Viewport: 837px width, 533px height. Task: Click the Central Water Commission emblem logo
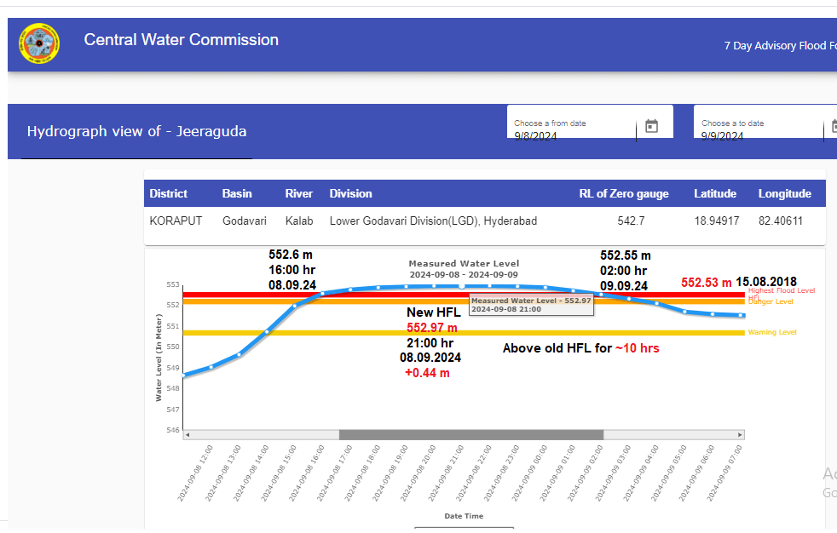(x=39, y=44)
